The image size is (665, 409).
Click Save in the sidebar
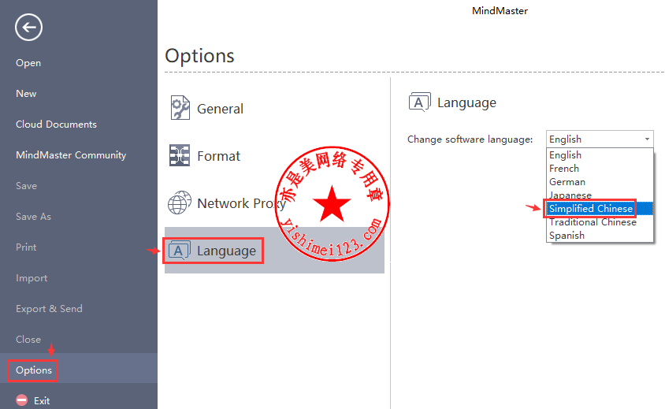(26, 186)
